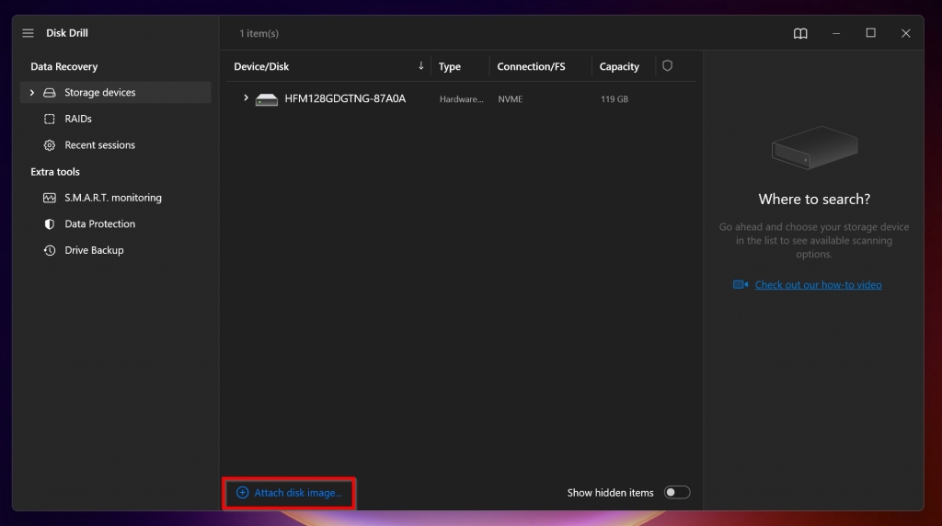942x526 pixels.
Task: Open S.M.A.R.T. monitoring tool
Action: click(115, 198)
